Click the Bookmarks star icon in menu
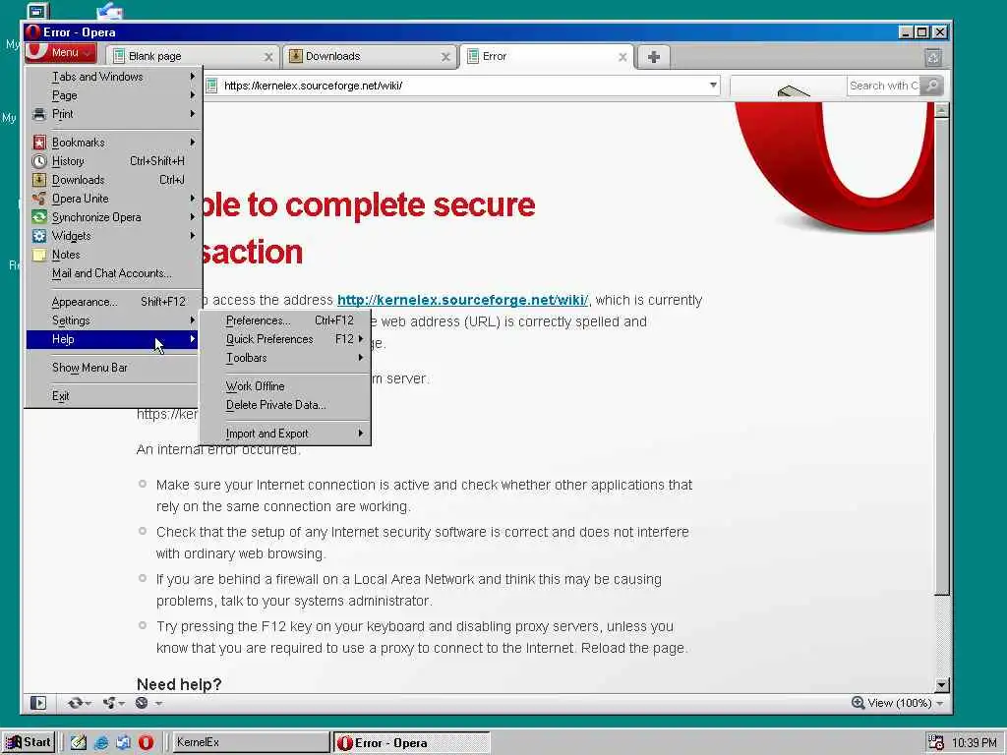Screen dimensions: 1007x755 (39, 142)
